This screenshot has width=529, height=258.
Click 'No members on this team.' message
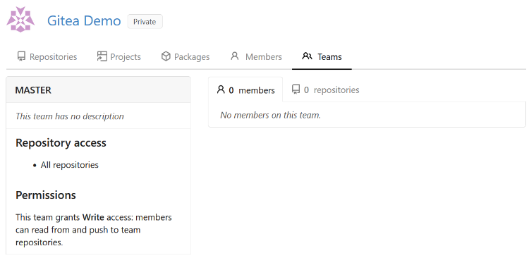[x=271, y=115]
